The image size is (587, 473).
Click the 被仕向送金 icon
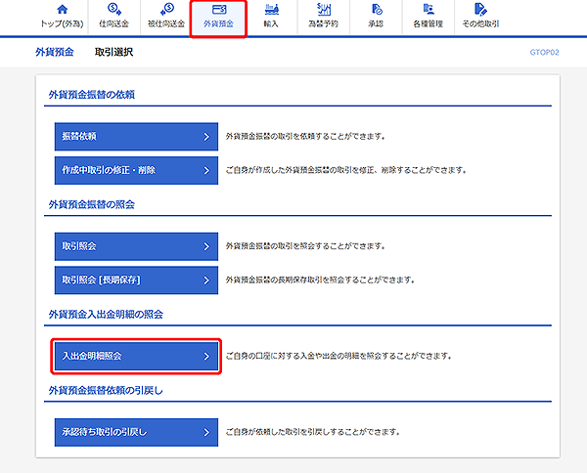(167, 9)
